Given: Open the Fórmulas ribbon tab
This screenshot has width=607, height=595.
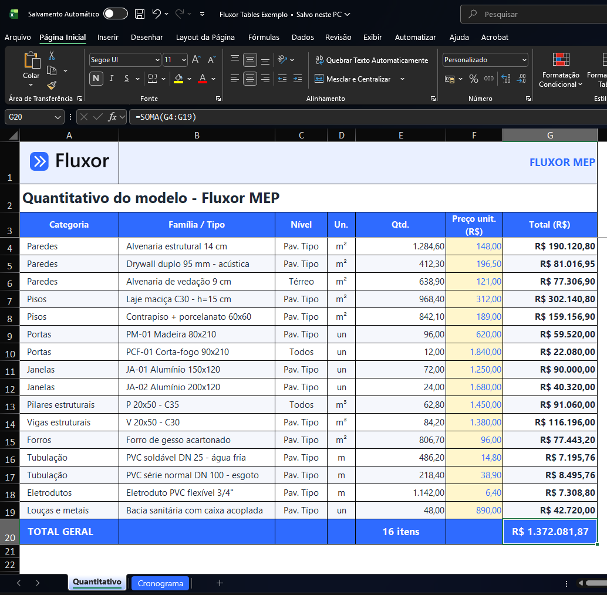Looking at the screenshot, I should tap(264, 37).
